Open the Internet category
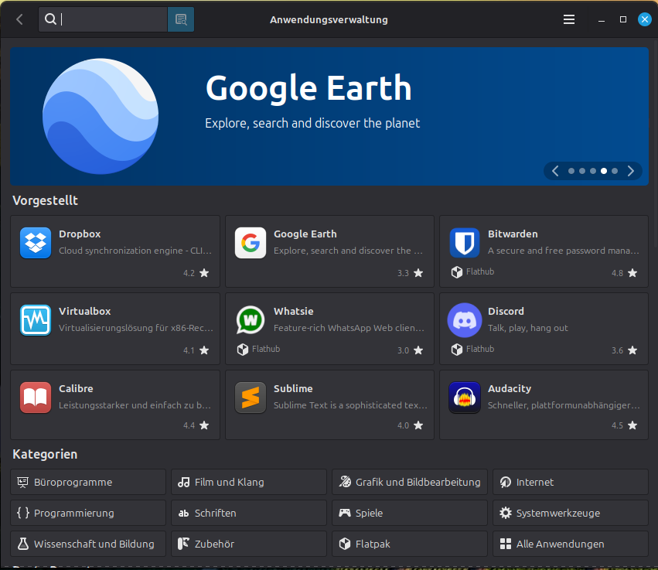Image resolution: width=658 pixels, height=570 pixels. click(571, 483)
